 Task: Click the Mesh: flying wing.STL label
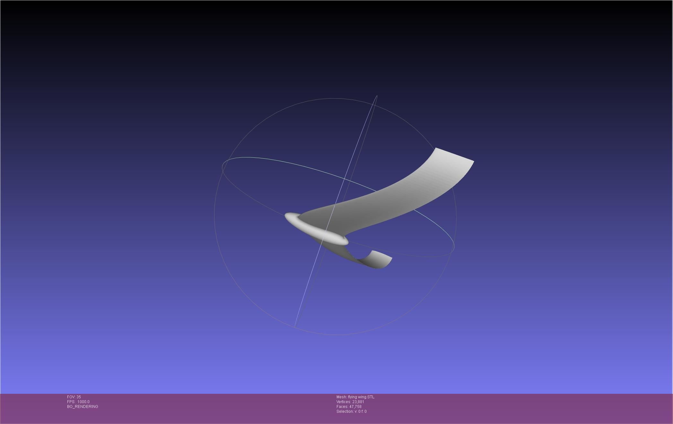pos(355,397)
